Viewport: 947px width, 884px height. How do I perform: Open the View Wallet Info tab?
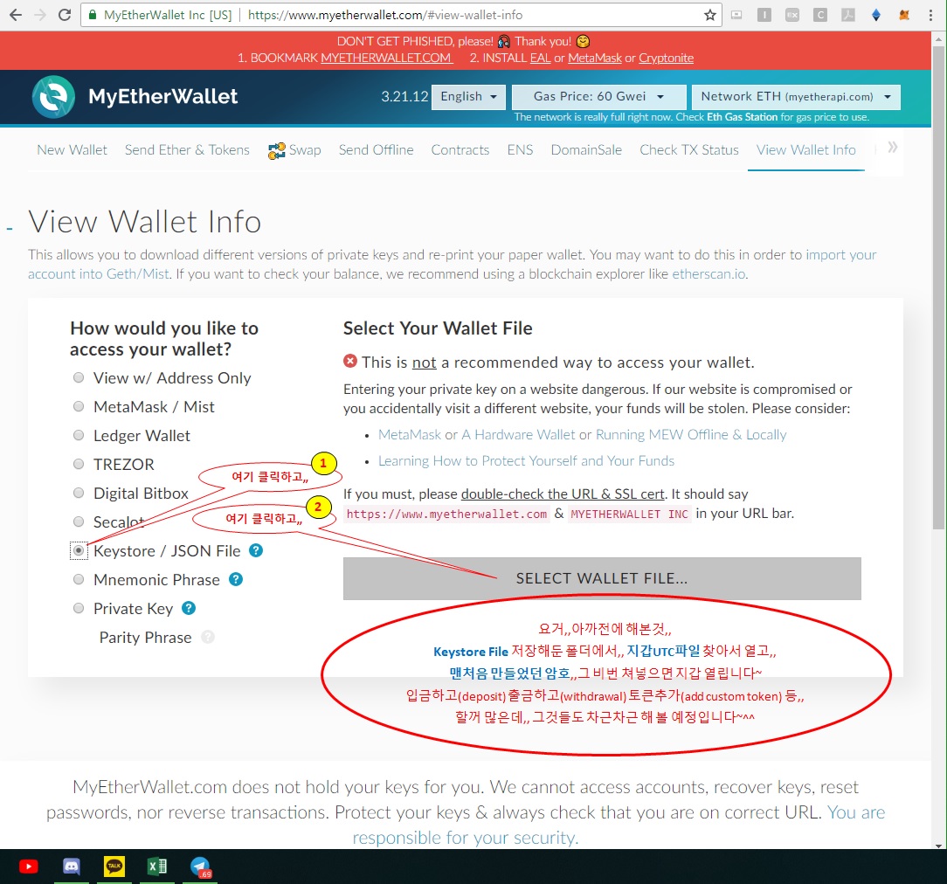[806, 149]
